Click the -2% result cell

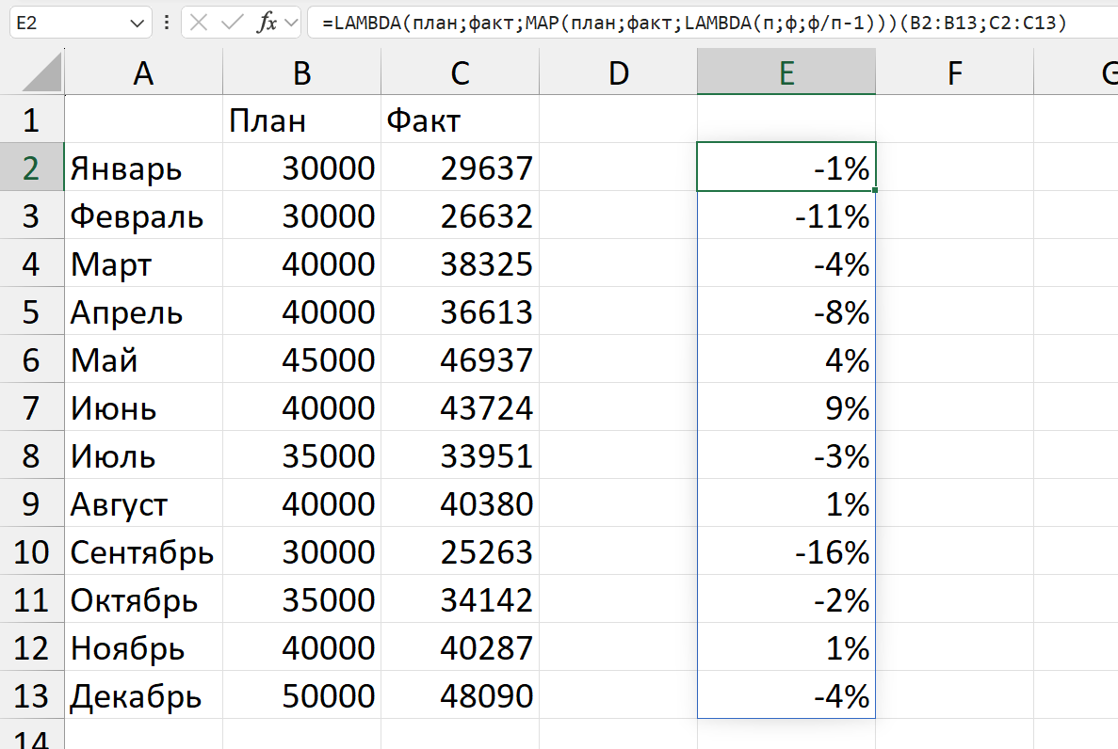[x=786, y=599]
